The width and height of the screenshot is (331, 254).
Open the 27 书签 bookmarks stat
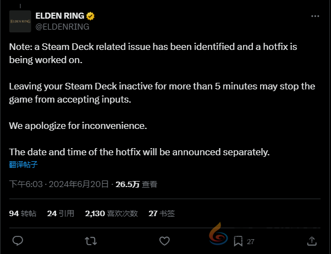(x=162, y=213)
